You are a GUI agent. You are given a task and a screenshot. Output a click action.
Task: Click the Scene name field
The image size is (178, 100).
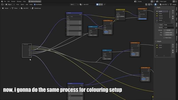(x=144, y=1)
